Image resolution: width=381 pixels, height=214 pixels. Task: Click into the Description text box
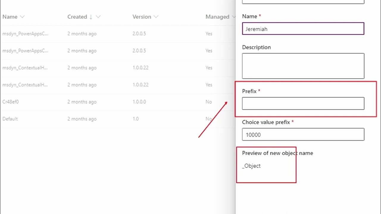click(303, 66)
